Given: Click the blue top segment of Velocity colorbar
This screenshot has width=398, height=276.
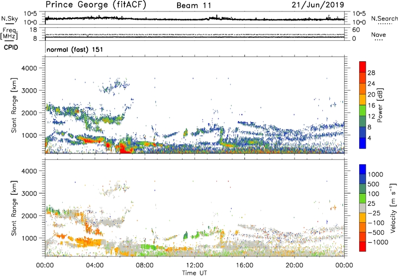Looking at the screenshot, I should [x=363, y=169].
